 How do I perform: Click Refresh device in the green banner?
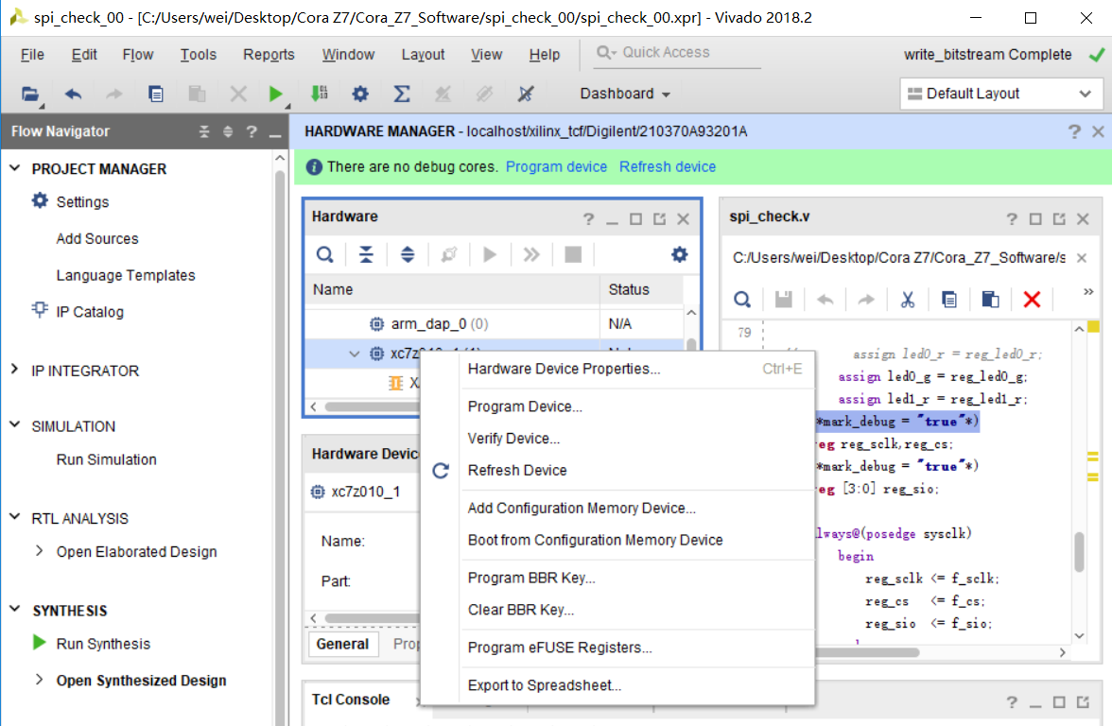click(x=668, y=166)
